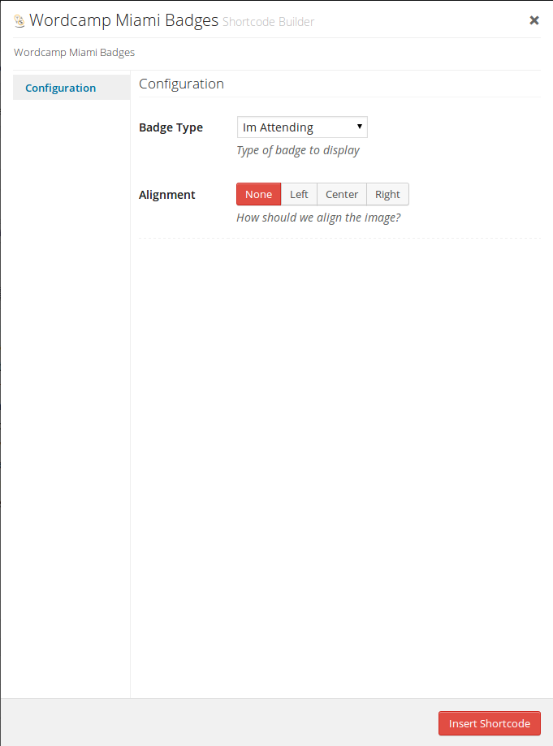Select Center alignment option
Screen dimensions: 553x746
(342, 194)
